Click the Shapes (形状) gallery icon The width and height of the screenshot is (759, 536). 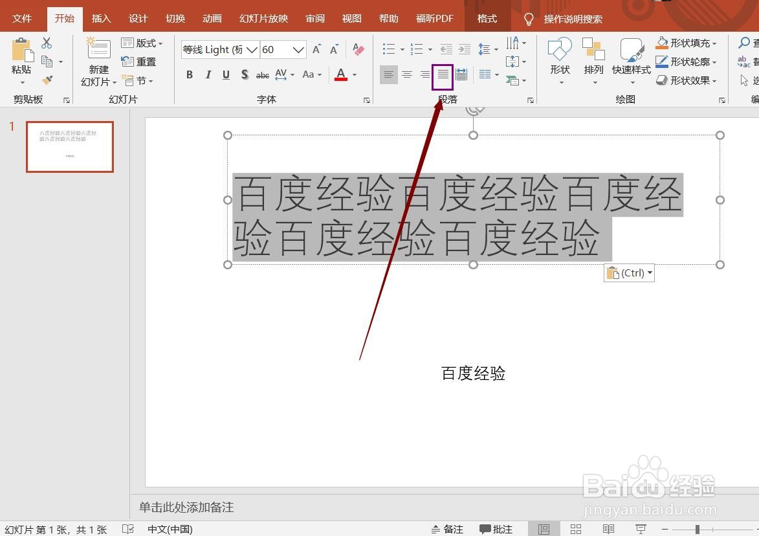click(560, 49)
